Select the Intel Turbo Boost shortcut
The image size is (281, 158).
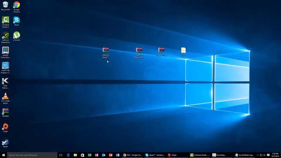[x=5, y=52]
